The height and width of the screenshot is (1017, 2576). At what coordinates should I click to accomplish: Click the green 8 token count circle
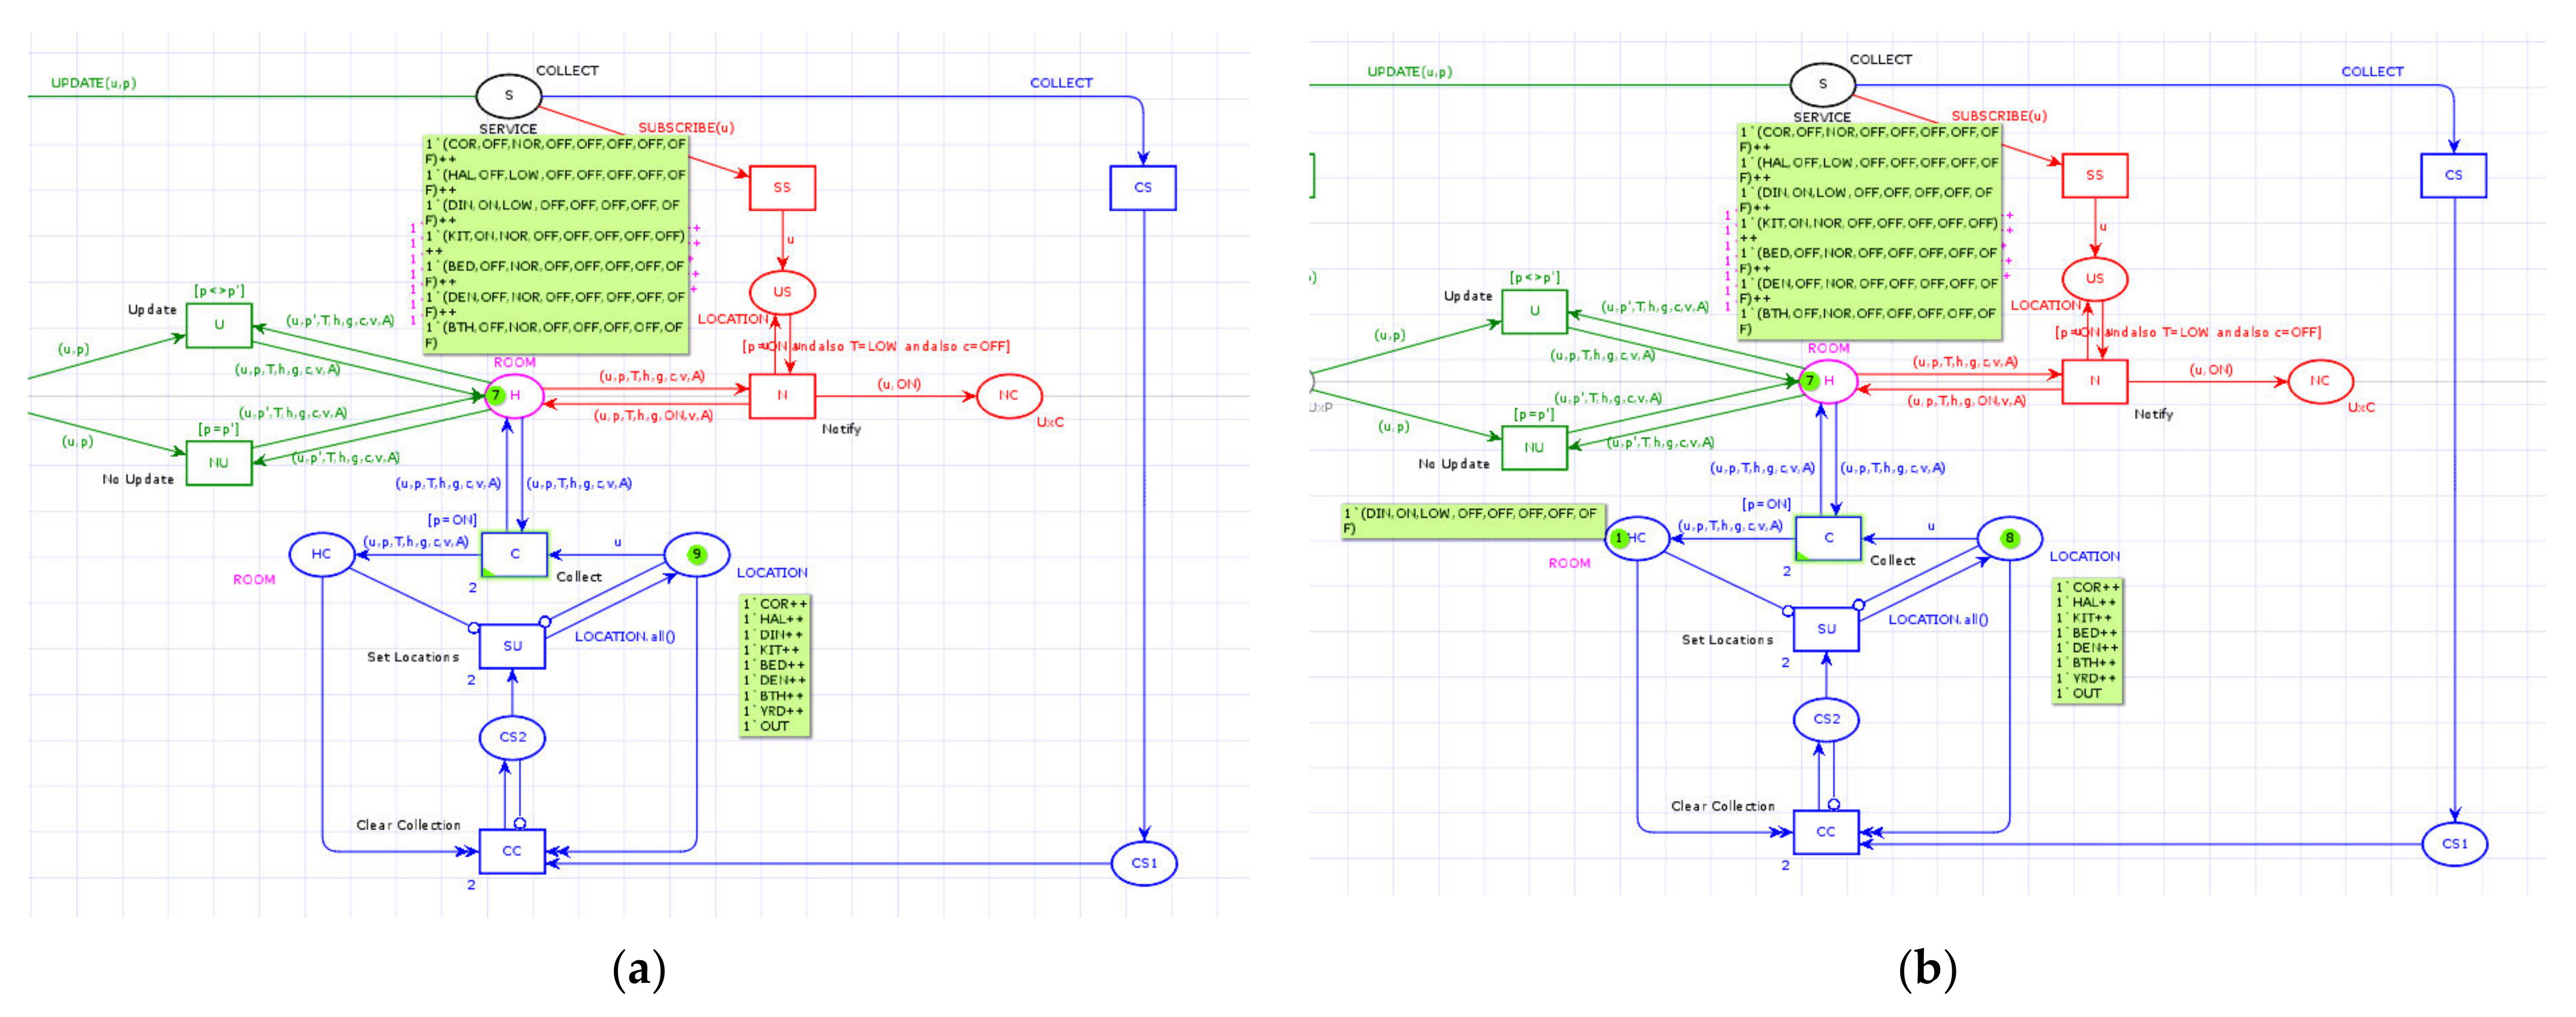2009,538
